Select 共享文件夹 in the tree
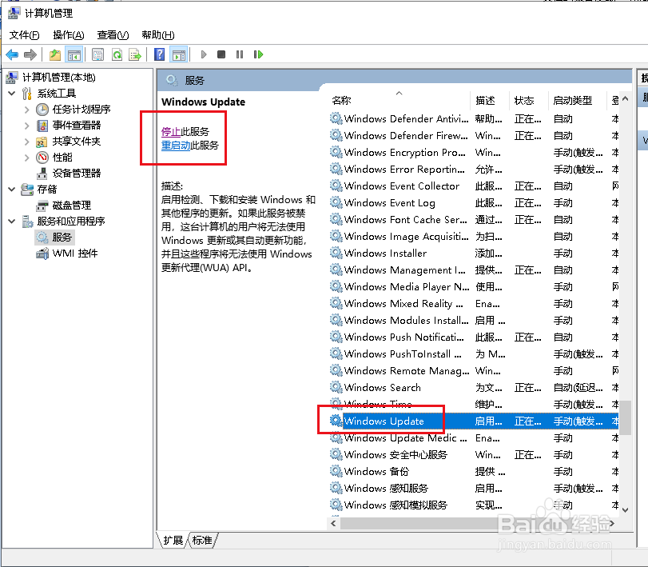The height and width of the screenshot is (567, 648). click(77, 142)
